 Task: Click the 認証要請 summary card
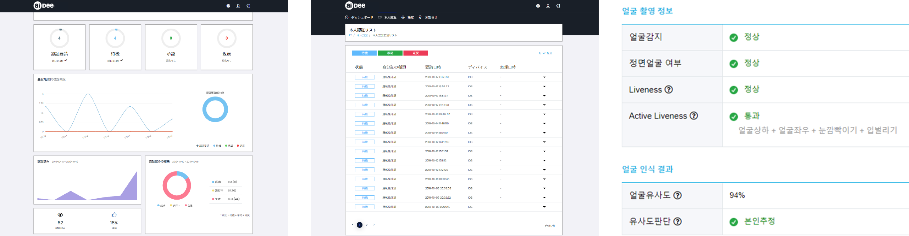[x=59, y=47]
